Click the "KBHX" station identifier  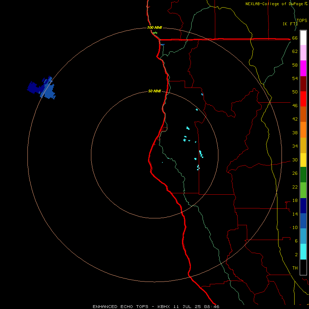point(163,307)
